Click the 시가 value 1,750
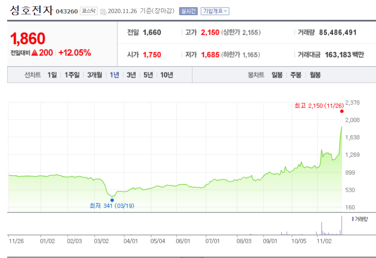 click(x=152, y=55)
